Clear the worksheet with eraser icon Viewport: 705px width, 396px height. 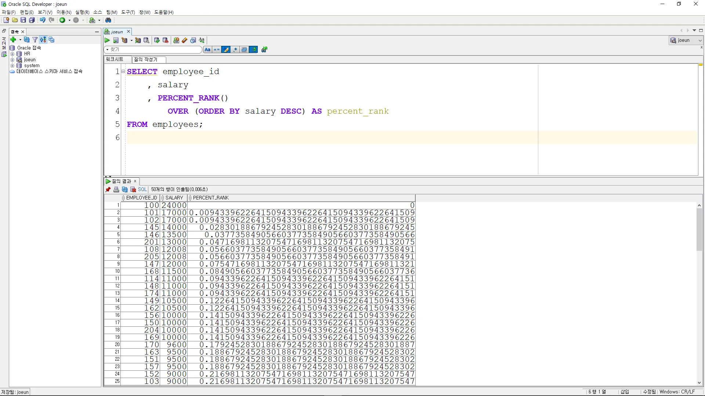point(185,40)
